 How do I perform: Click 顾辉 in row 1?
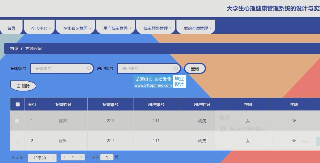[x=63, y=121]
